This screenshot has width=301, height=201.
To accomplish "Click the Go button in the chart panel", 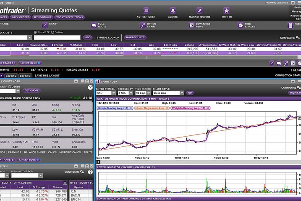I will pyautogui.click(x=190, y=93).
